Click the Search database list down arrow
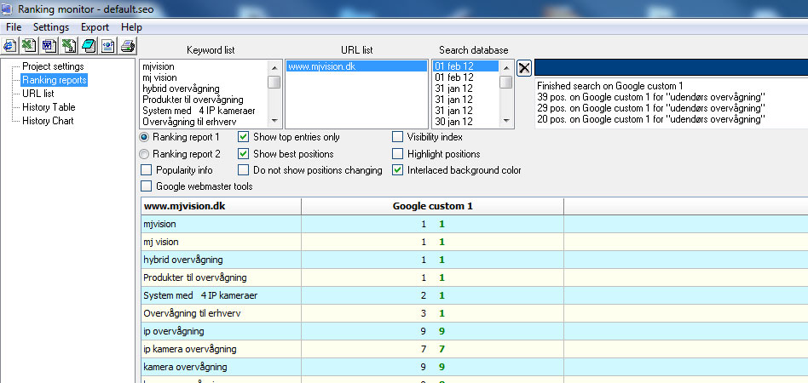The height and width of the screenshot is (383, 808). pos(505,121)
